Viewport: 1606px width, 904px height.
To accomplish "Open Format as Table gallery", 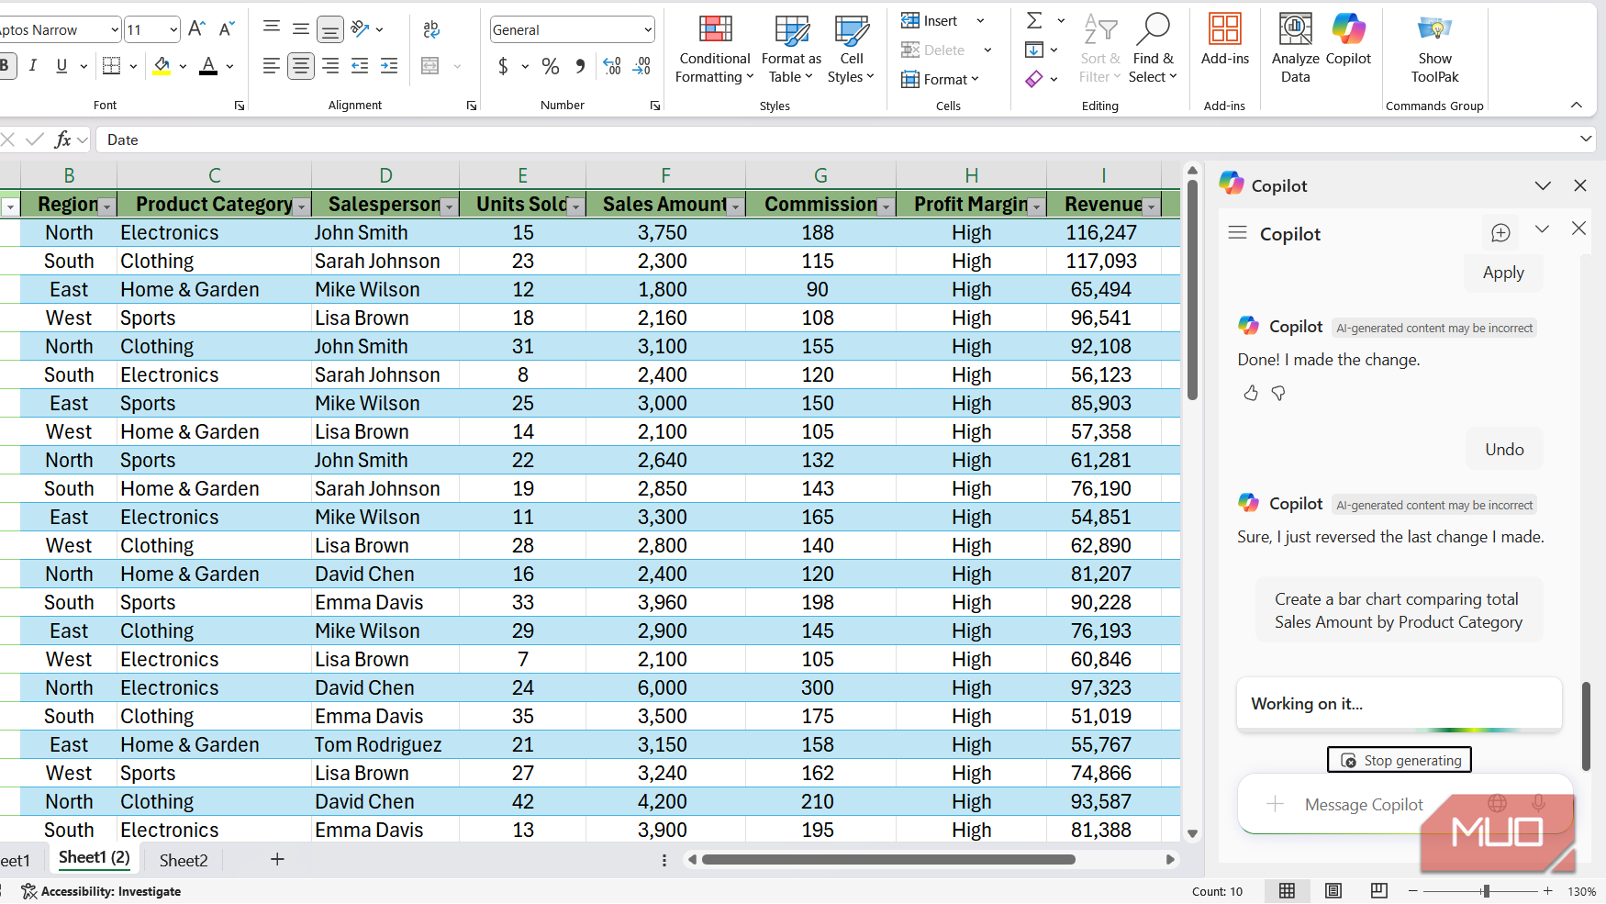I will coord(791,50).
